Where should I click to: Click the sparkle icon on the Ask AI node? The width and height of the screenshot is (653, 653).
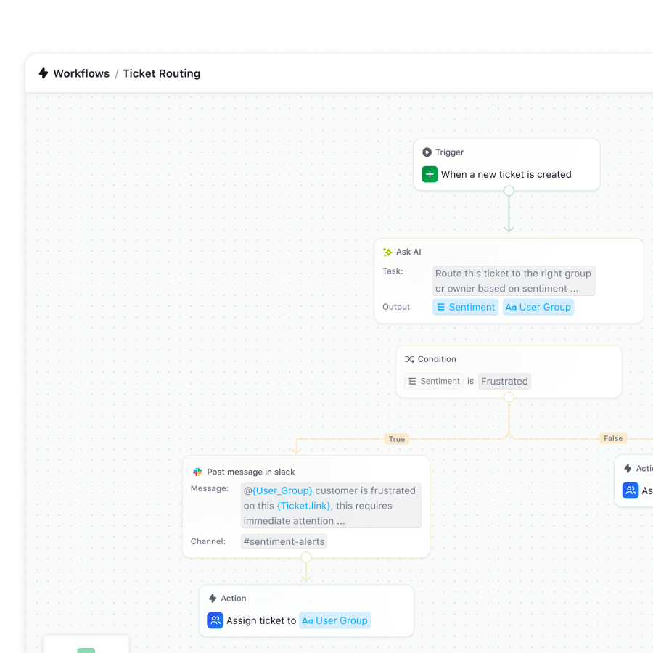387,252
